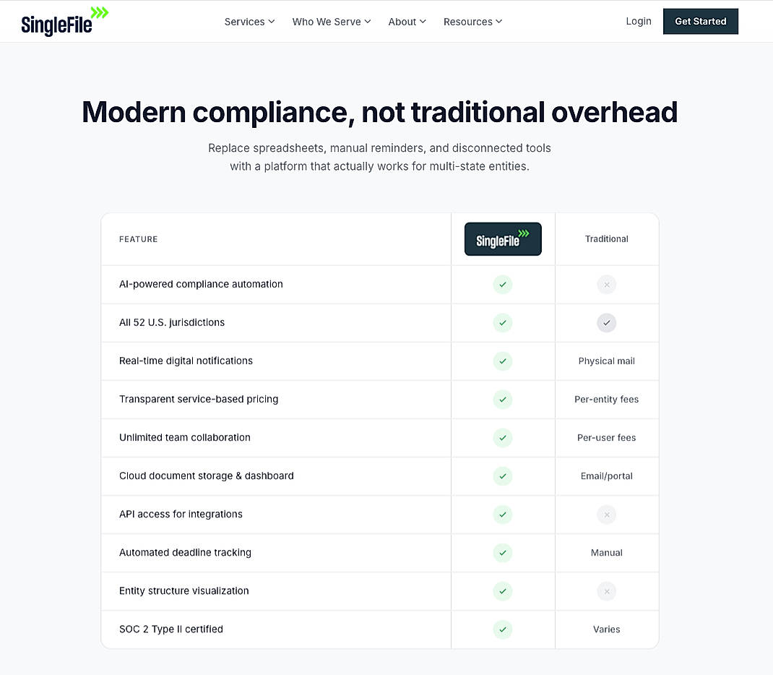
Task: Click the Login link
Action: tap(639, 21)
